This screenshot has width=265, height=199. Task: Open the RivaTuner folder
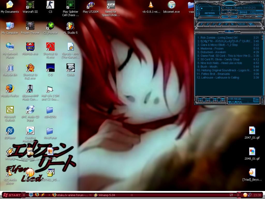point(50,133)
